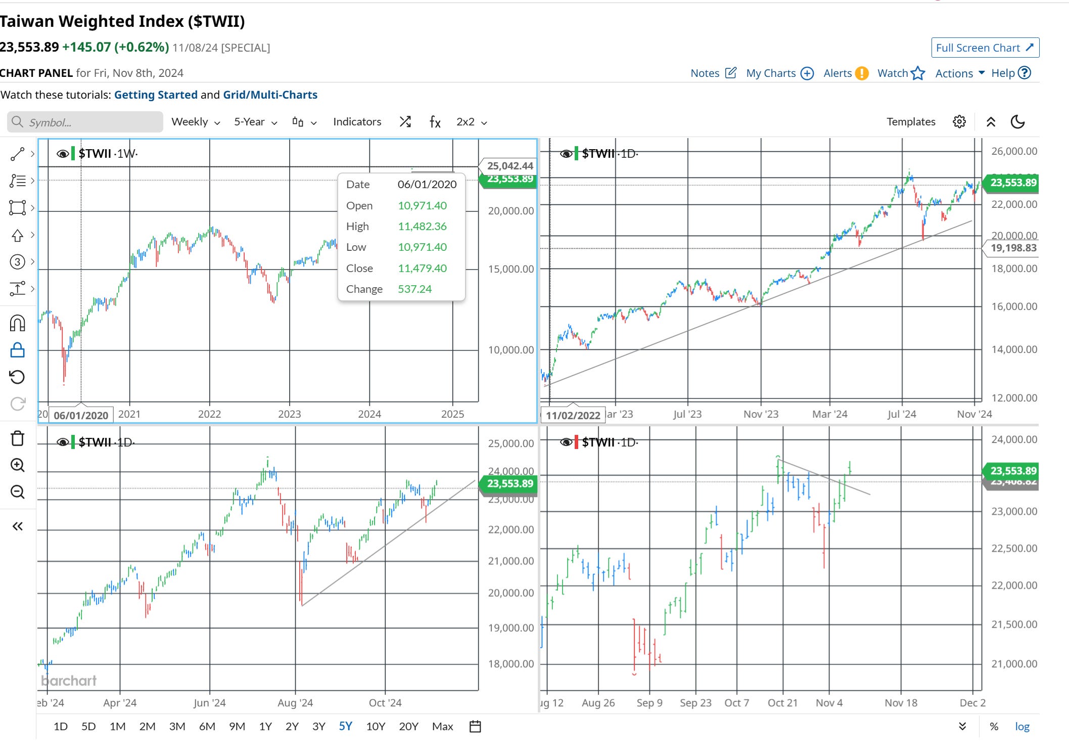Open the Weekly frequency dropdown

[196, 122]
